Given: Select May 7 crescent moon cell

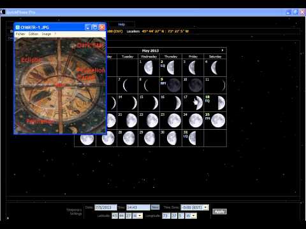Looking at the screenshot, I should [x=127, y=85].
